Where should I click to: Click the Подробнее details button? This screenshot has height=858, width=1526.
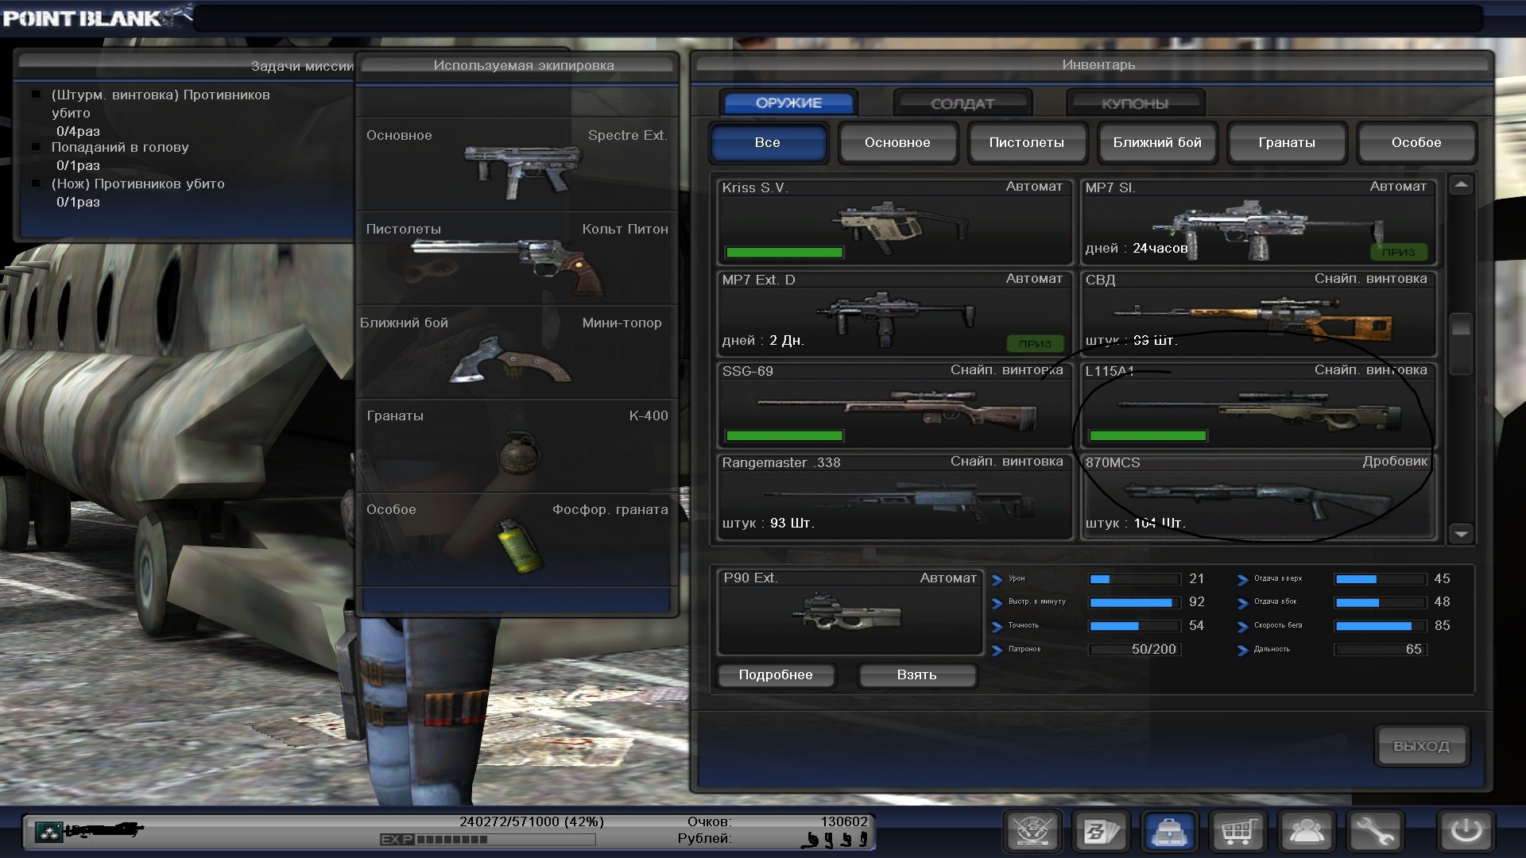tap(776, 674)
